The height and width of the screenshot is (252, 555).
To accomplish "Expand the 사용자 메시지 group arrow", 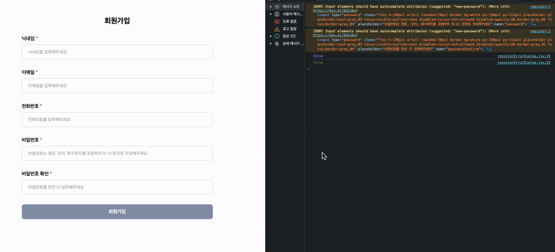I will (271, 14).
